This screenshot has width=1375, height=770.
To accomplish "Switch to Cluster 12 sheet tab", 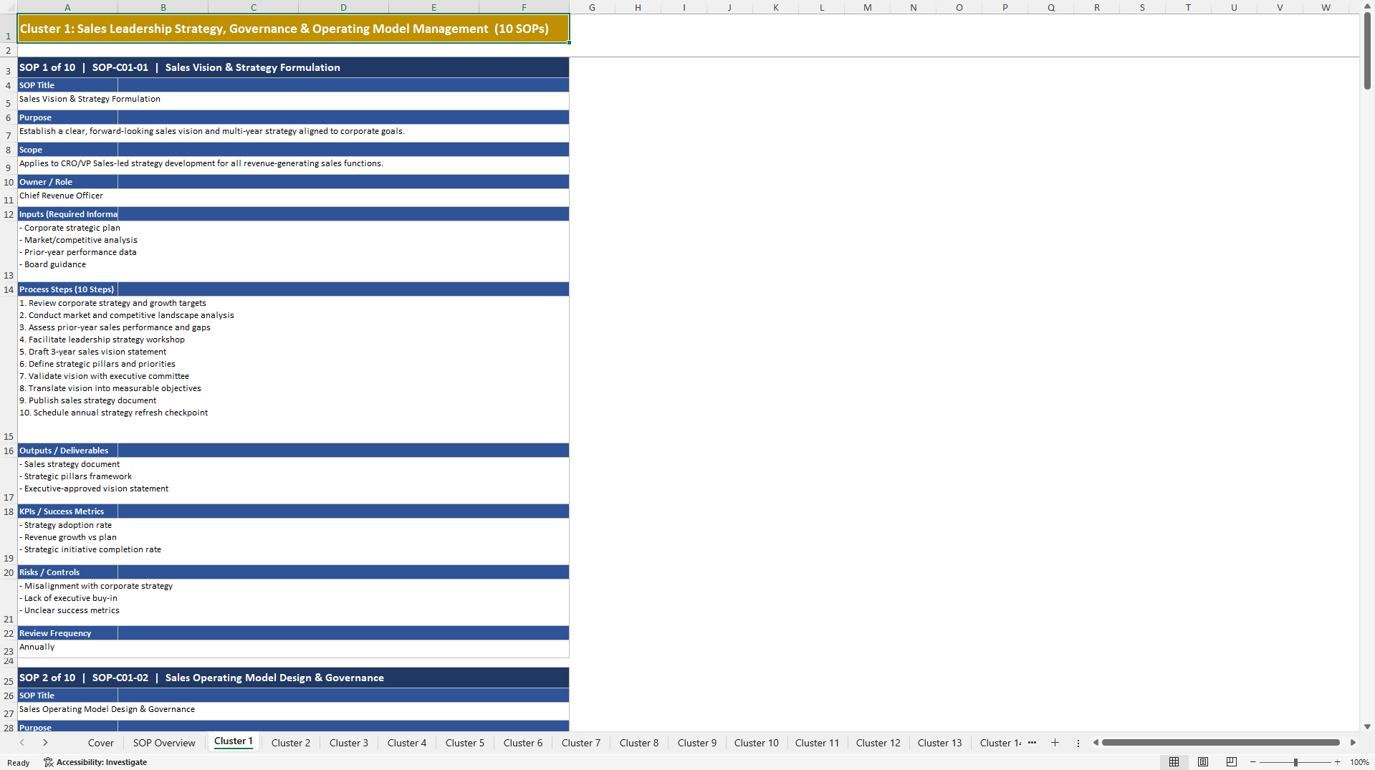I will coord(878,743).
